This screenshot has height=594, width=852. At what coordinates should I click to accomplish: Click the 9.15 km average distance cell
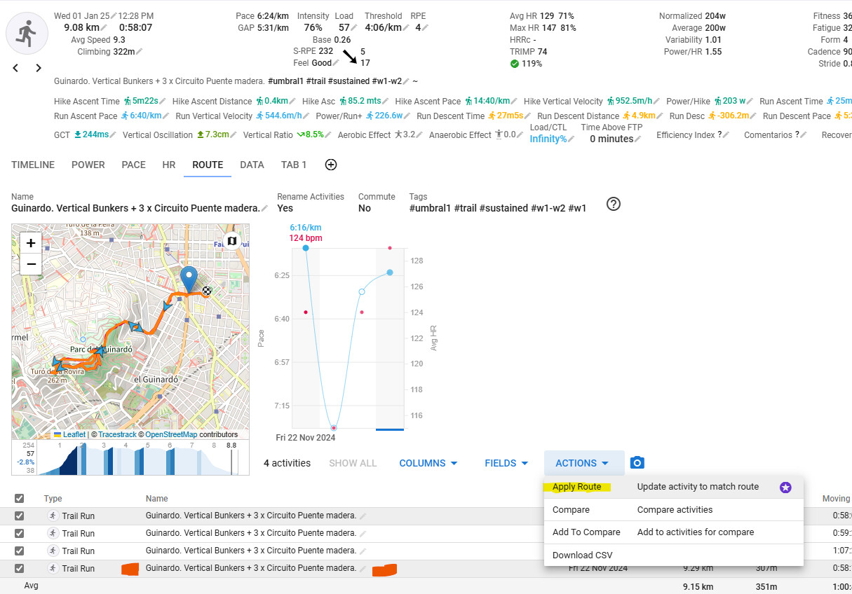pyautogui.click(x=698, y=586)
